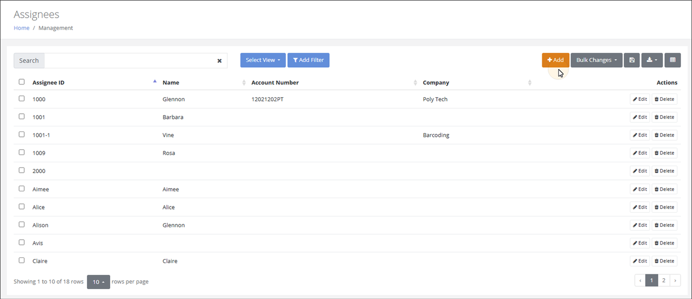The width and height of the screenshot is (692, 299).
Task: Open the download export dropdown
Action: 652,60
